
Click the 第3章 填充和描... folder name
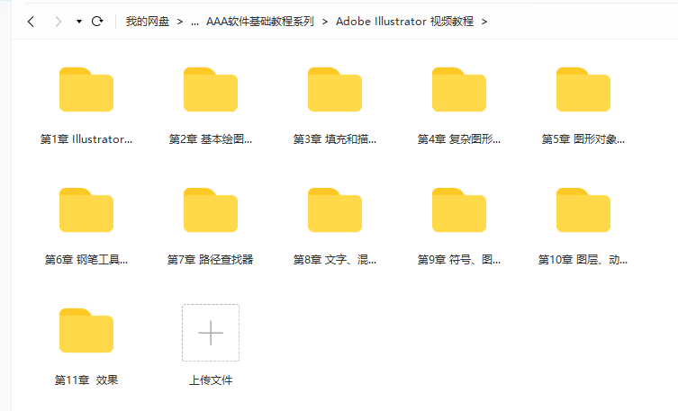pyautogui.click(x=335, y=139)
